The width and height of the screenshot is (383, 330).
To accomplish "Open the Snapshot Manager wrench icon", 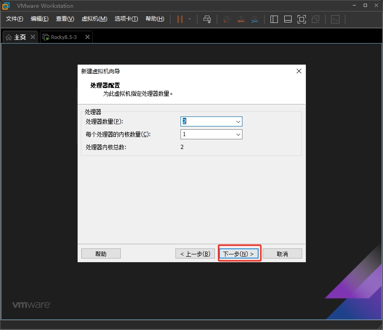I will (x=254, y=19).
